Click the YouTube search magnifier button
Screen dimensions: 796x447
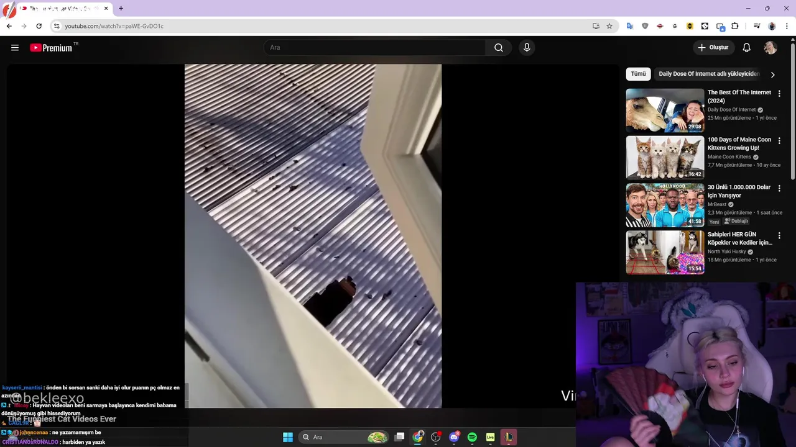point(499,48)
